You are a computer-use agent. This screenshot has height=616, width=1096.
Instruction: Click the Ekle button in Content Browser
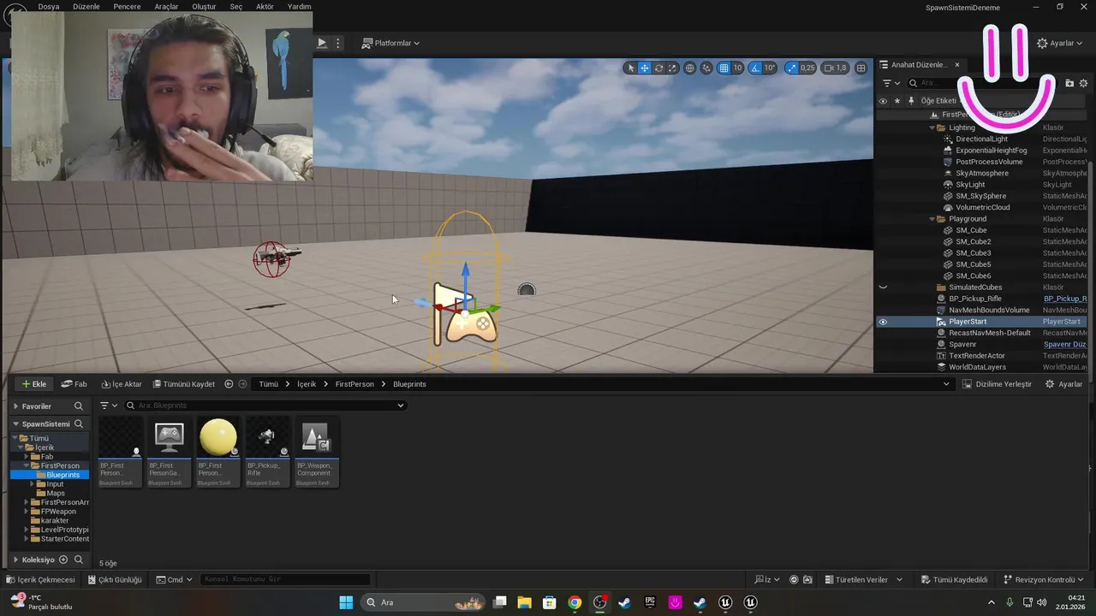34,384
